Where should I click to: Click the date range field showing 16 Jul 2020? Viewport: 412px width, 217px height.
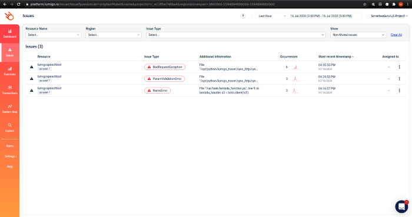325,16
